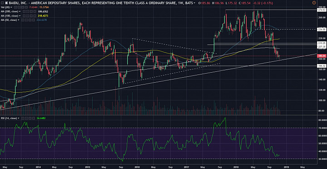Expand the MA (100, close) dropdown arrow
This screenshot has height=169, width=327.
(20, 15)
